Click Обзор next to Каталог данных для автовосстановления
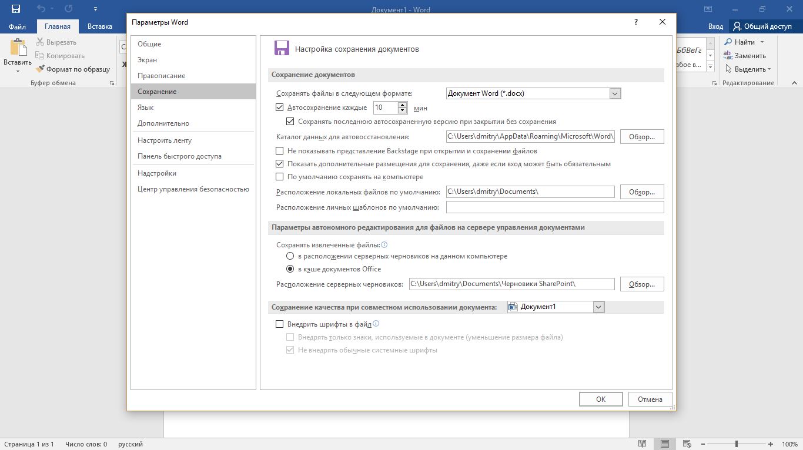This screenshot has height=450, width=803. (x=642, y=137)
